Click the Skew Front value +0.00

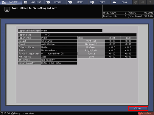(113, 57)
